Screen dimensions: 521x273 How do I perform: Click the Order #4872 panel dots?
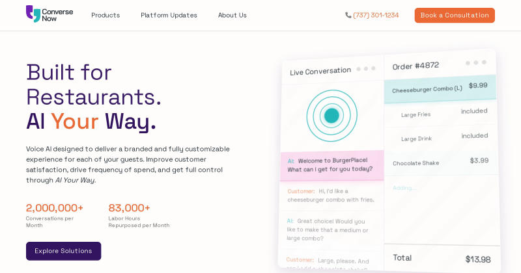(x=476, y=62)
